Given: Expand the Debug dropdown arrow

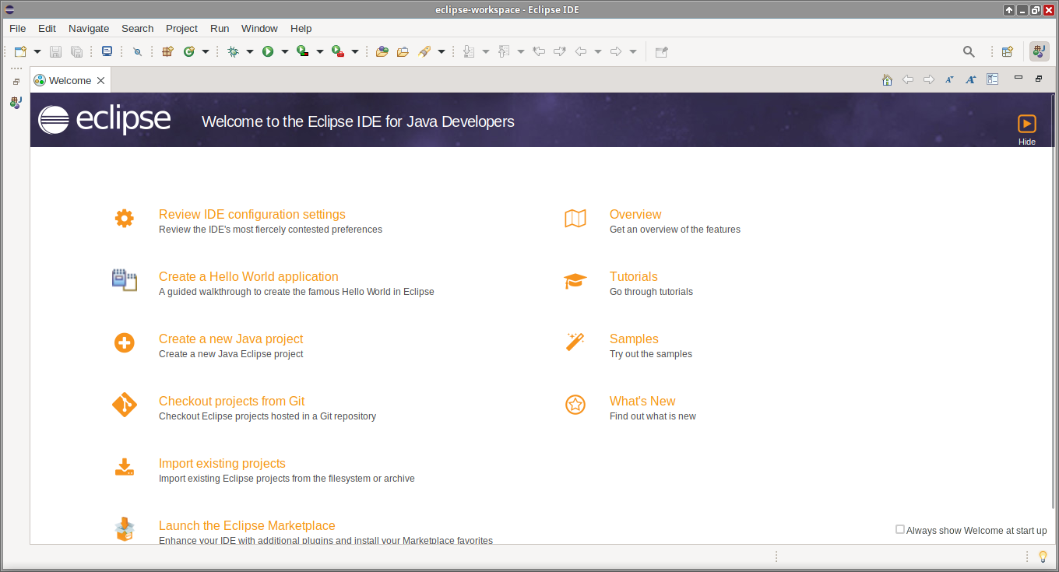Looking at the screenshot, I should point(250,52).
